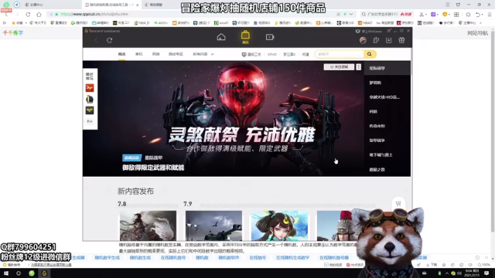Open Cortana circle on taskbar
This screenshot has height=278, width=495.
[19, 273]
